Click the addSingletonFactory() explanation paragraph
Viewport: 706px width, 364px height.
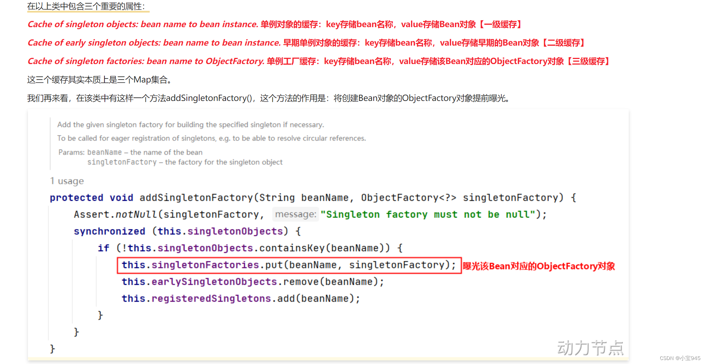pos(270,98)
